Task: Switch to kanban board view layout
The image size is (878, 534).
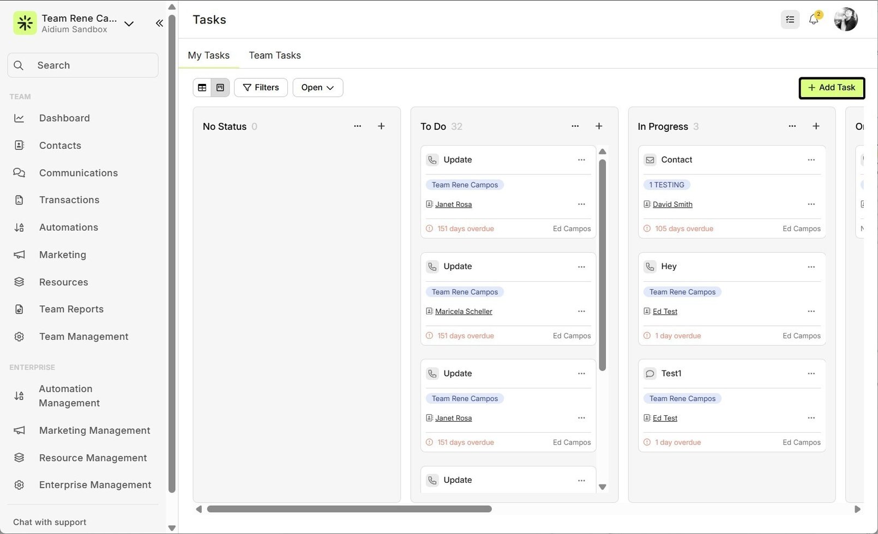Action: (x=220, y=88)
